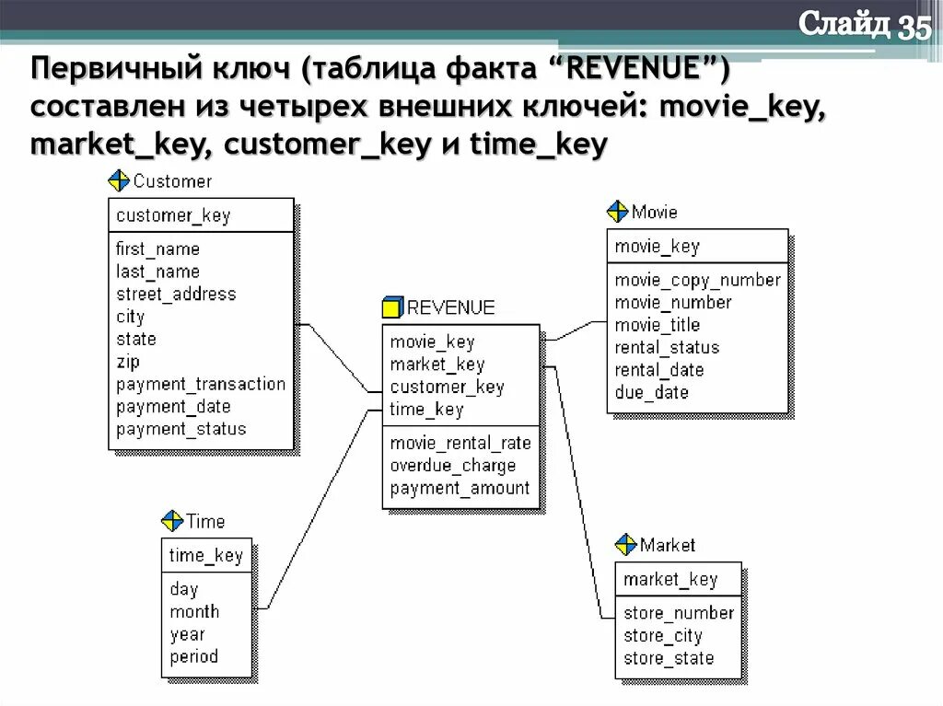The image size is (943, 706).
Task: Click year field in Time table
Action: (187, 634)
